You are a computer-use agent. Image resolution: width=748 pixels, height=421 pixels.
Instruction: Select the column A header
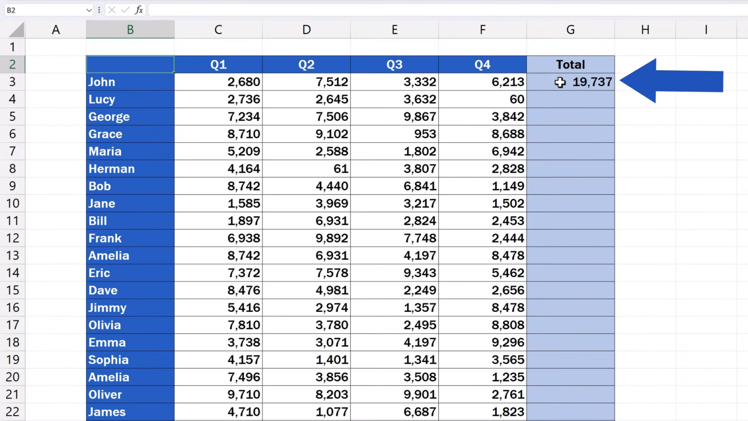[56, 29]
